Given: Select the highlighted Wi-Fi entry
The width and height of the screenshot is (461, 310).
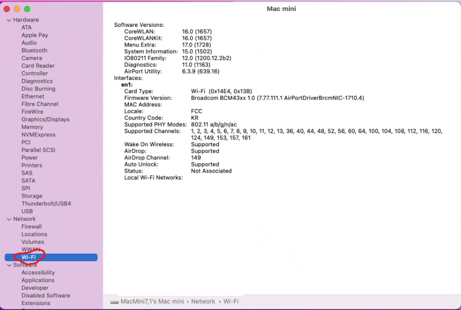Looking at the screenshot, I should pos(51,257).
